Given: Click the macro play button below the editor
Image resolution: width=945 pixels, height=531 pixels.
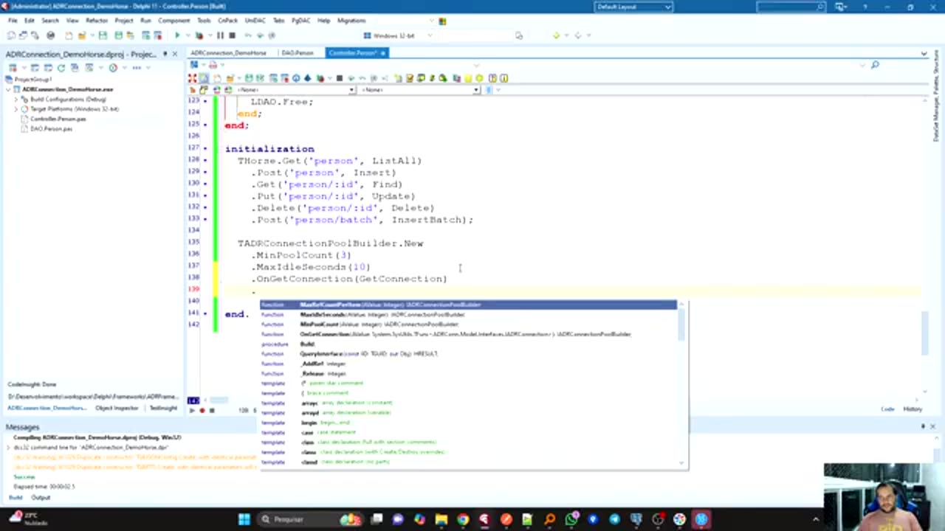Looking at the screenshot, I should (x=193, y=410).
